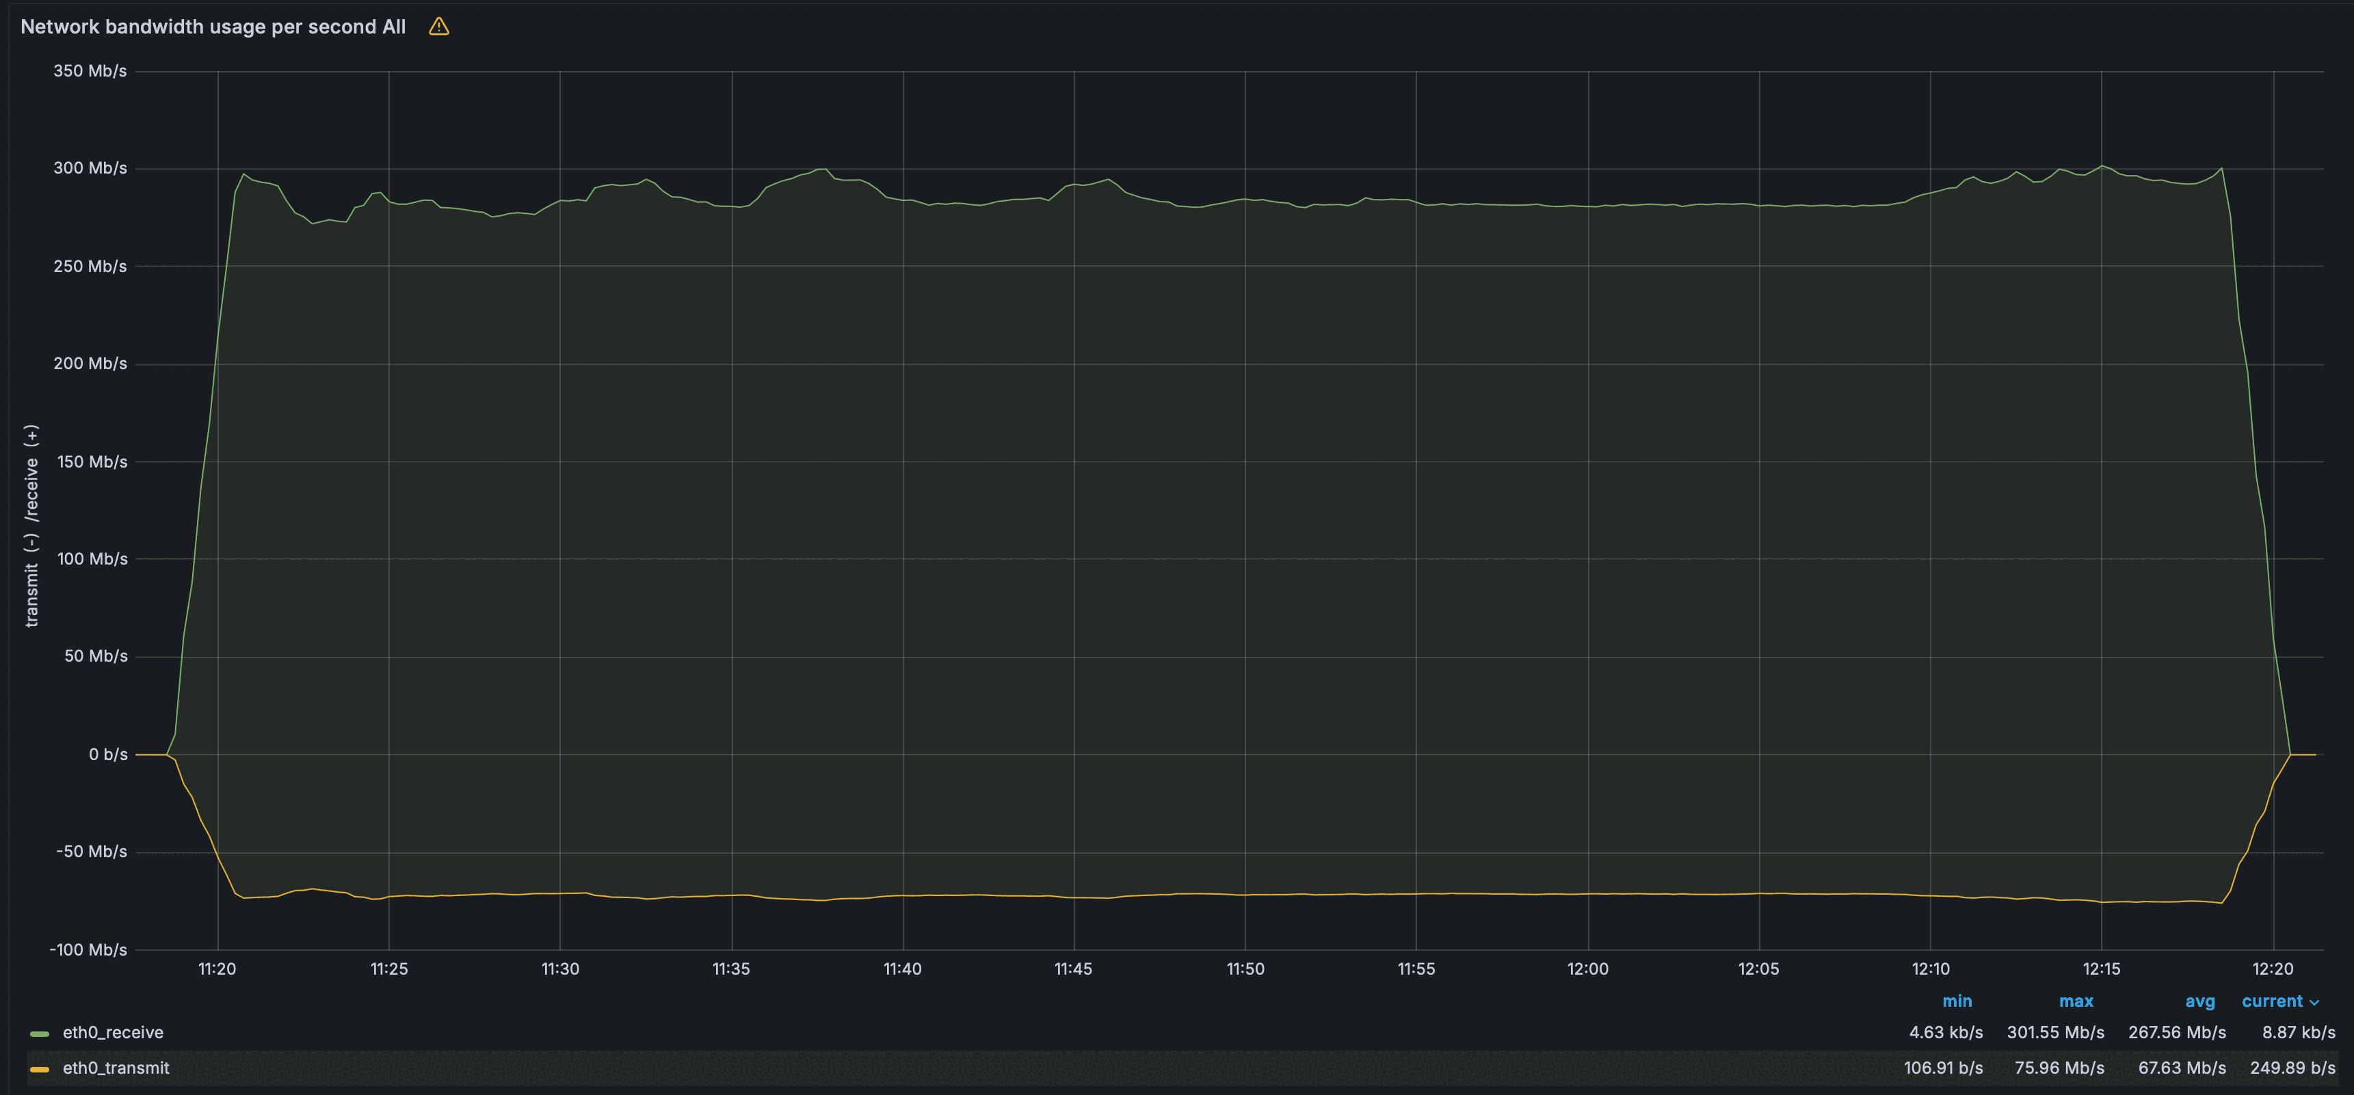Click the warning triangle icon beside panel title

click(x=438, y=27)
